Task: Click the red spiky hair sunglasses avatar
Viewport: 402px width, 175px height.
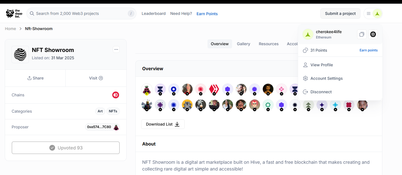Action: point(254,105)
